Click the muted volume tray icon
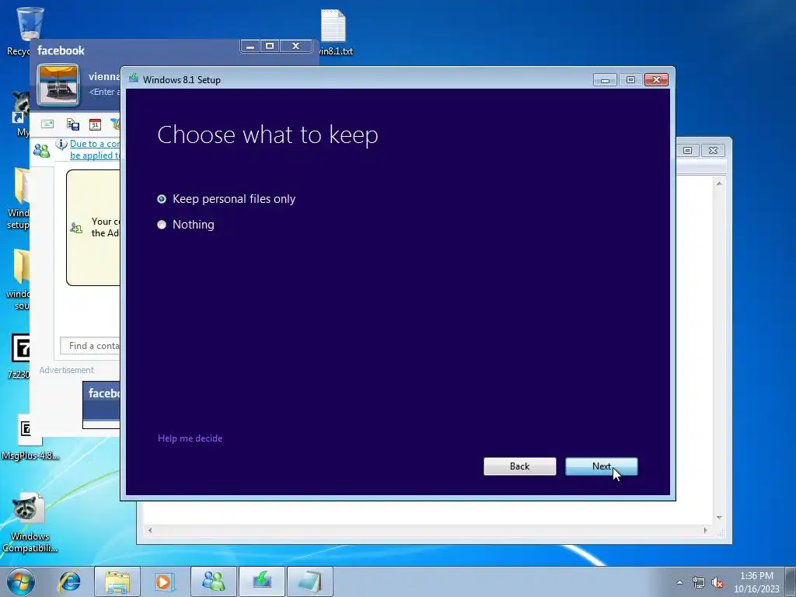Image resolution: width=796 pixels, height=597 pixels. click(x=717, y=583)
